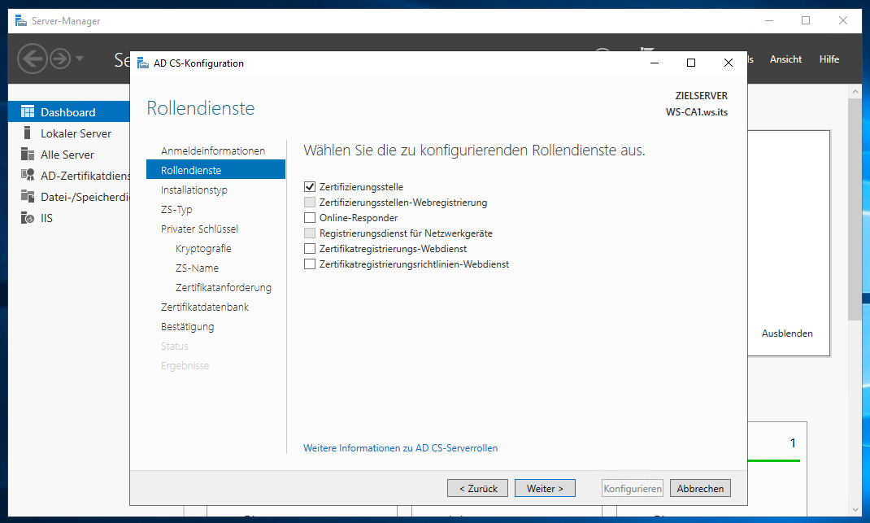Screen dimensions: 870x523
Task: Click the Server-Manager title bar app icon
Action: click(x=21, y=21)
